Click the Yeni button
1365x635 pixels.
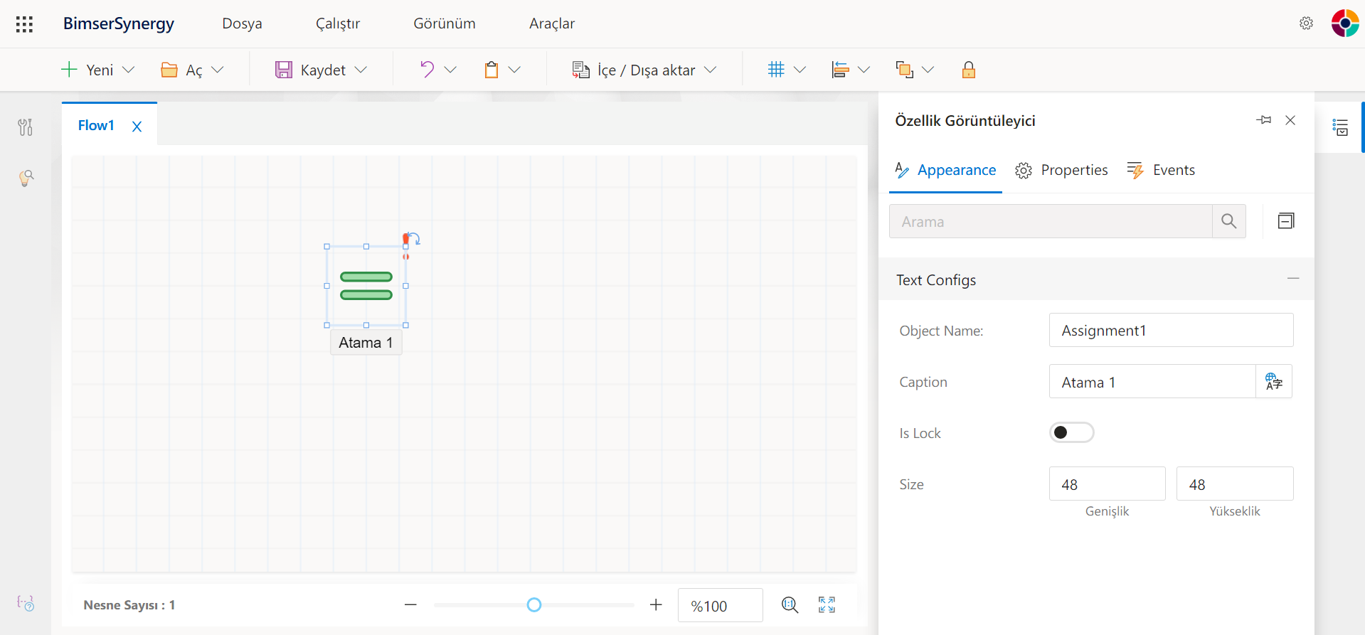point(89,70)
